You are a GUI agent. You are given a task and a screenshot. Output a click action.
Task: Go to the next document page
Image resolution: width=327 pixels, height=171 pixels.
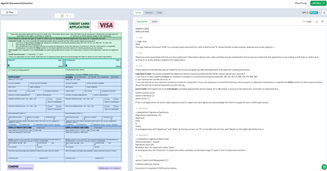tap(70, 16)
